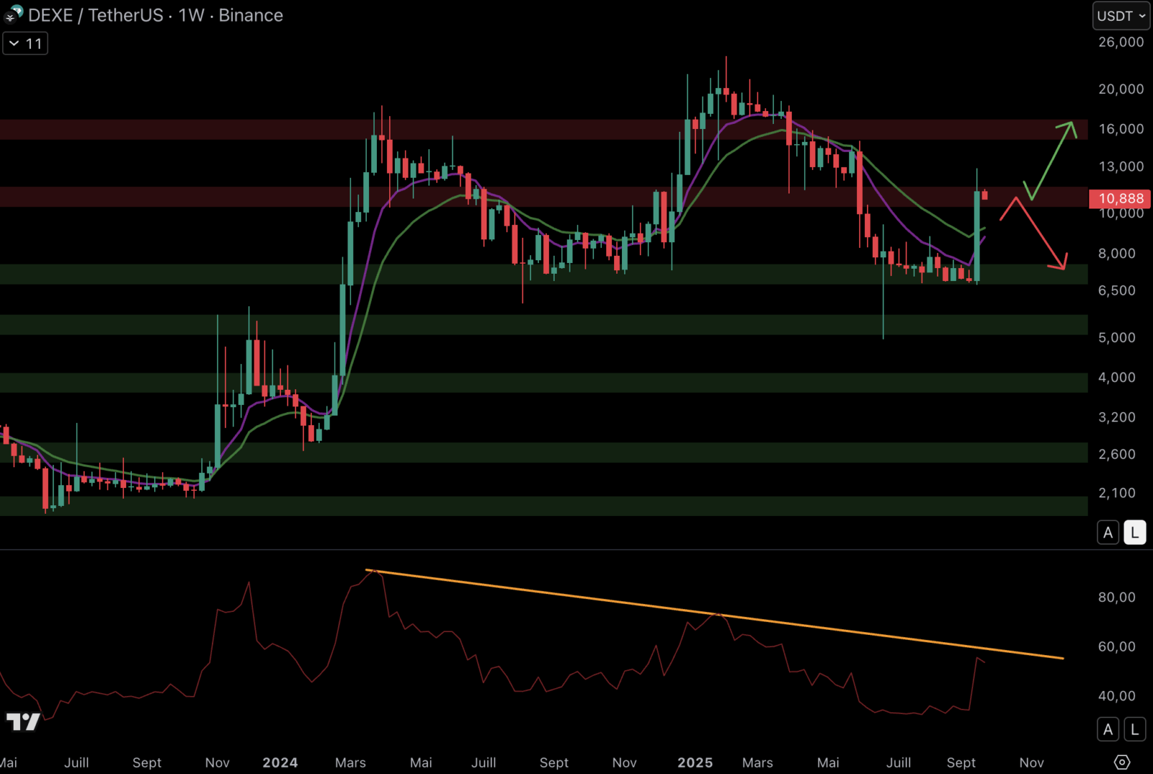This screenshot has height=774, width=1153.
Task: Click the 80,00 RSI axis label
Action: pos(1116,597)
